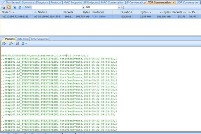Click the export conversations icon in top toolbar
Screen dimensions: 201x134
click(x=3, y=7)
